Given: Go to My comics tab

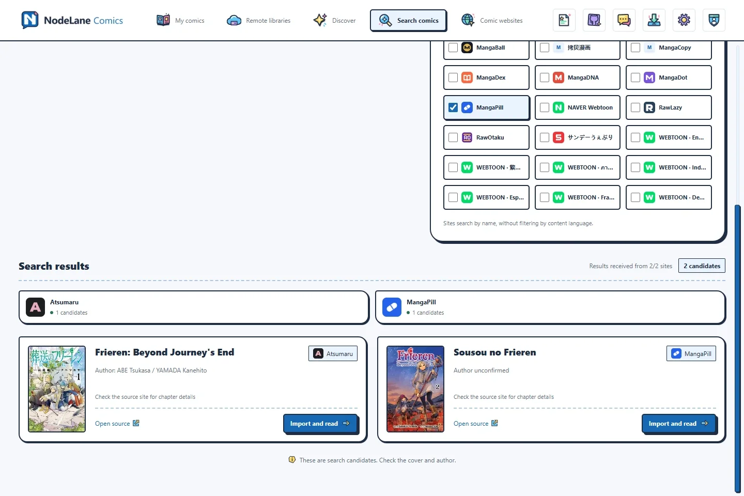Looking at the screenshot, I should (x=180, y=20).
